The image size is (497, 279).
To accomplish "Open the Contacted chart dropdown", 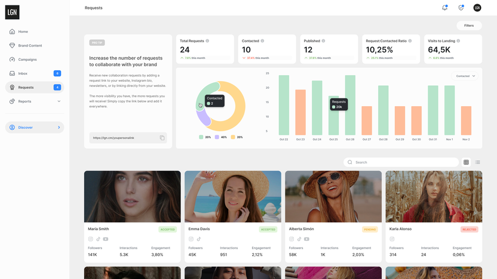I will (466, 76).
